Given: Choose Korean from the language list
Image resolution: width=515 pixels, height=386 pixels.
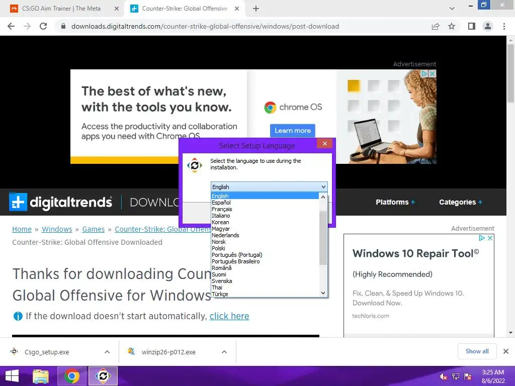Looking at the screenshot, I should pos(265,222).
